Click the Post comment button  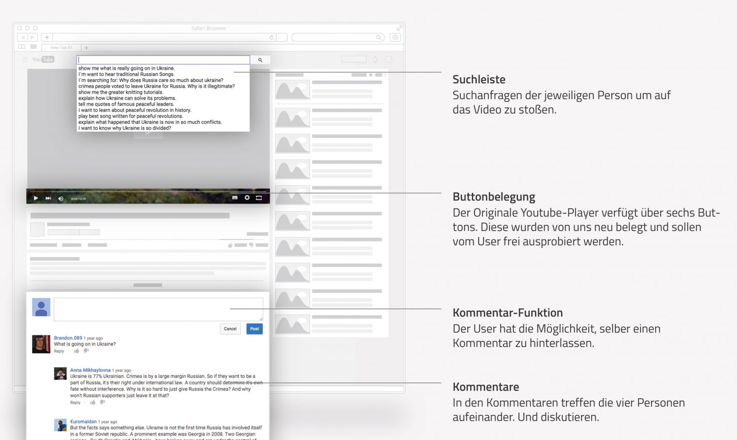pyautogui.click(x=254, y=329)
